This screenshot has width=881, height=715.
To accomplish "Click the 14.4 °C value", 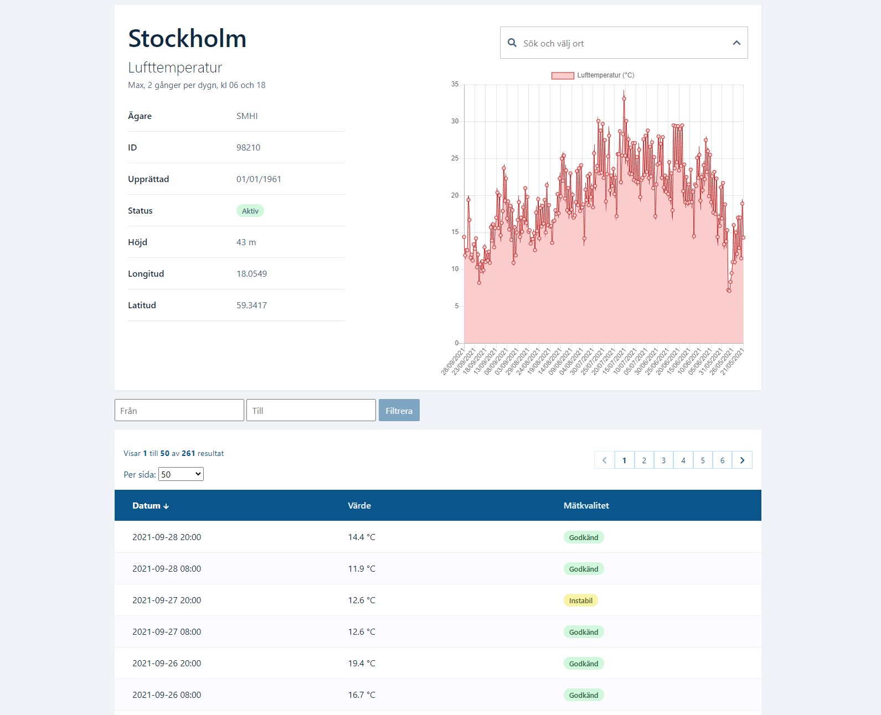I will (x=362, y=537).
